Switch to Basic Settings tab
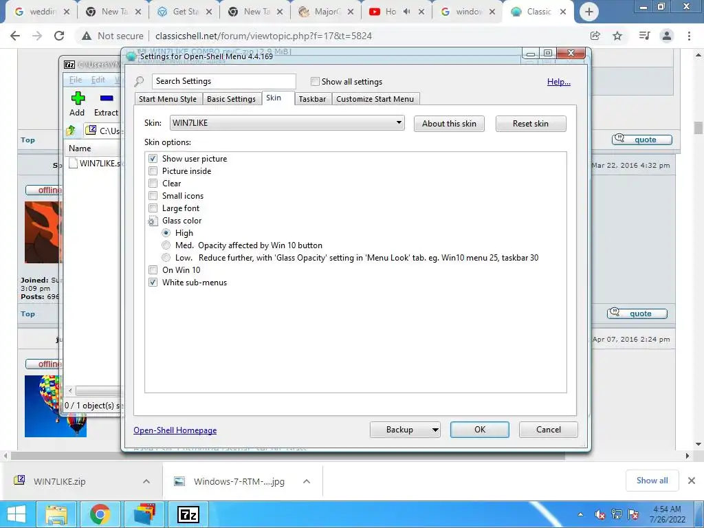 (231, 99)
